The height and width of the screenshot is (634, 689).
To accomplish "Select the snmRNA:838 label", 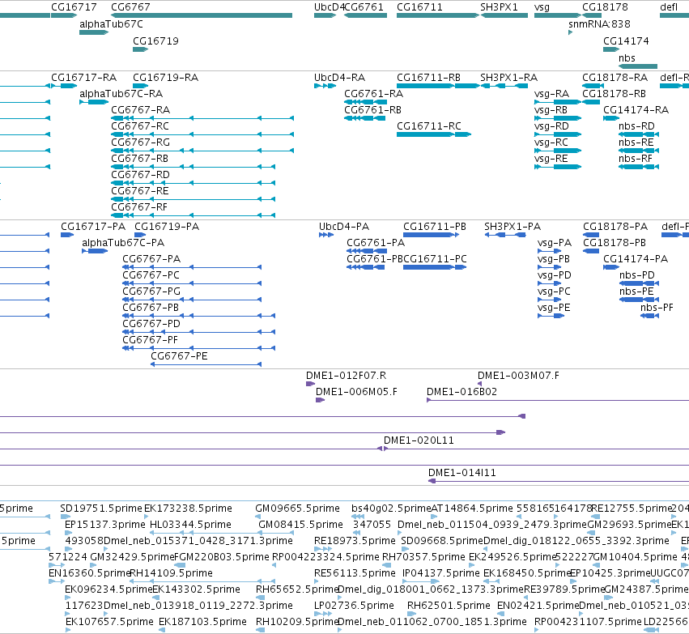I will 599,23.
